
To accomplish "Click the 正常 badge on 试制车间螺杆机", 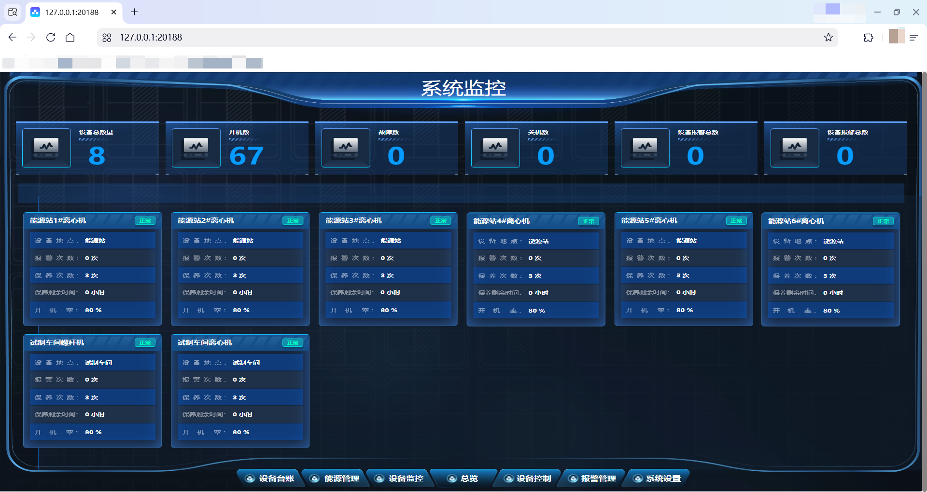I will tap(145, 343).
